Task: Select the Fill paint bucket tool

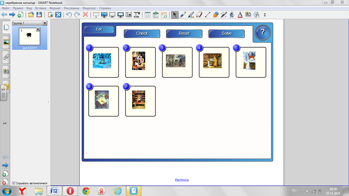Action: 232,15
